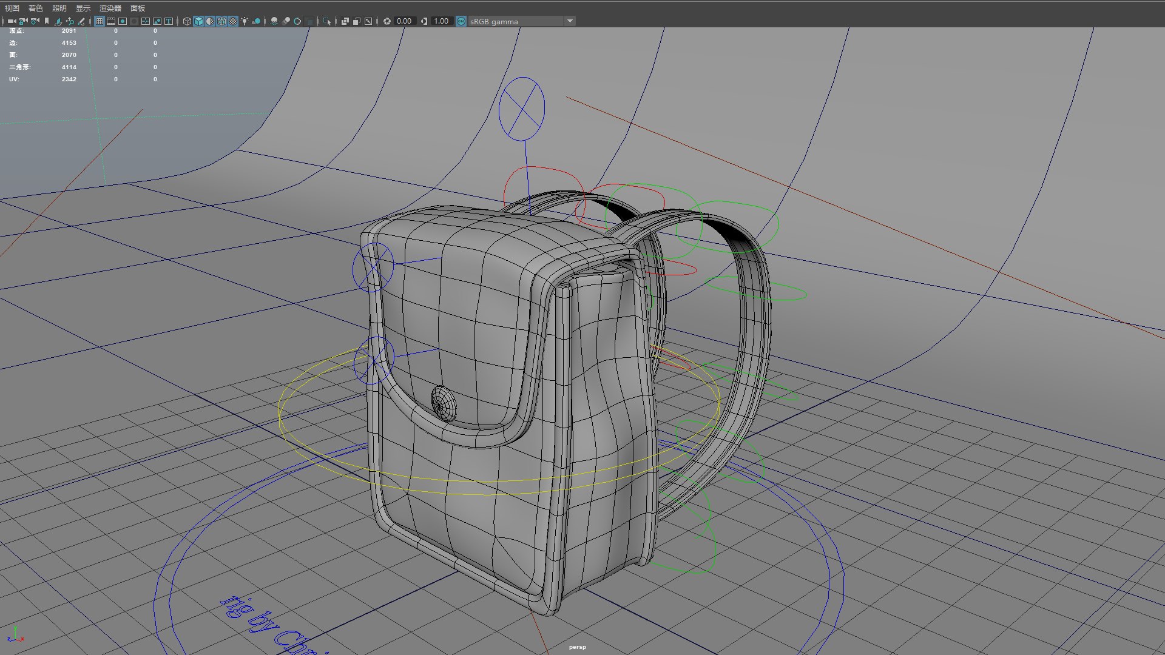The width and height of the screenshot is (1165, 655).
Task: Open the 视图 (View) menu
Action: [12, 8]
